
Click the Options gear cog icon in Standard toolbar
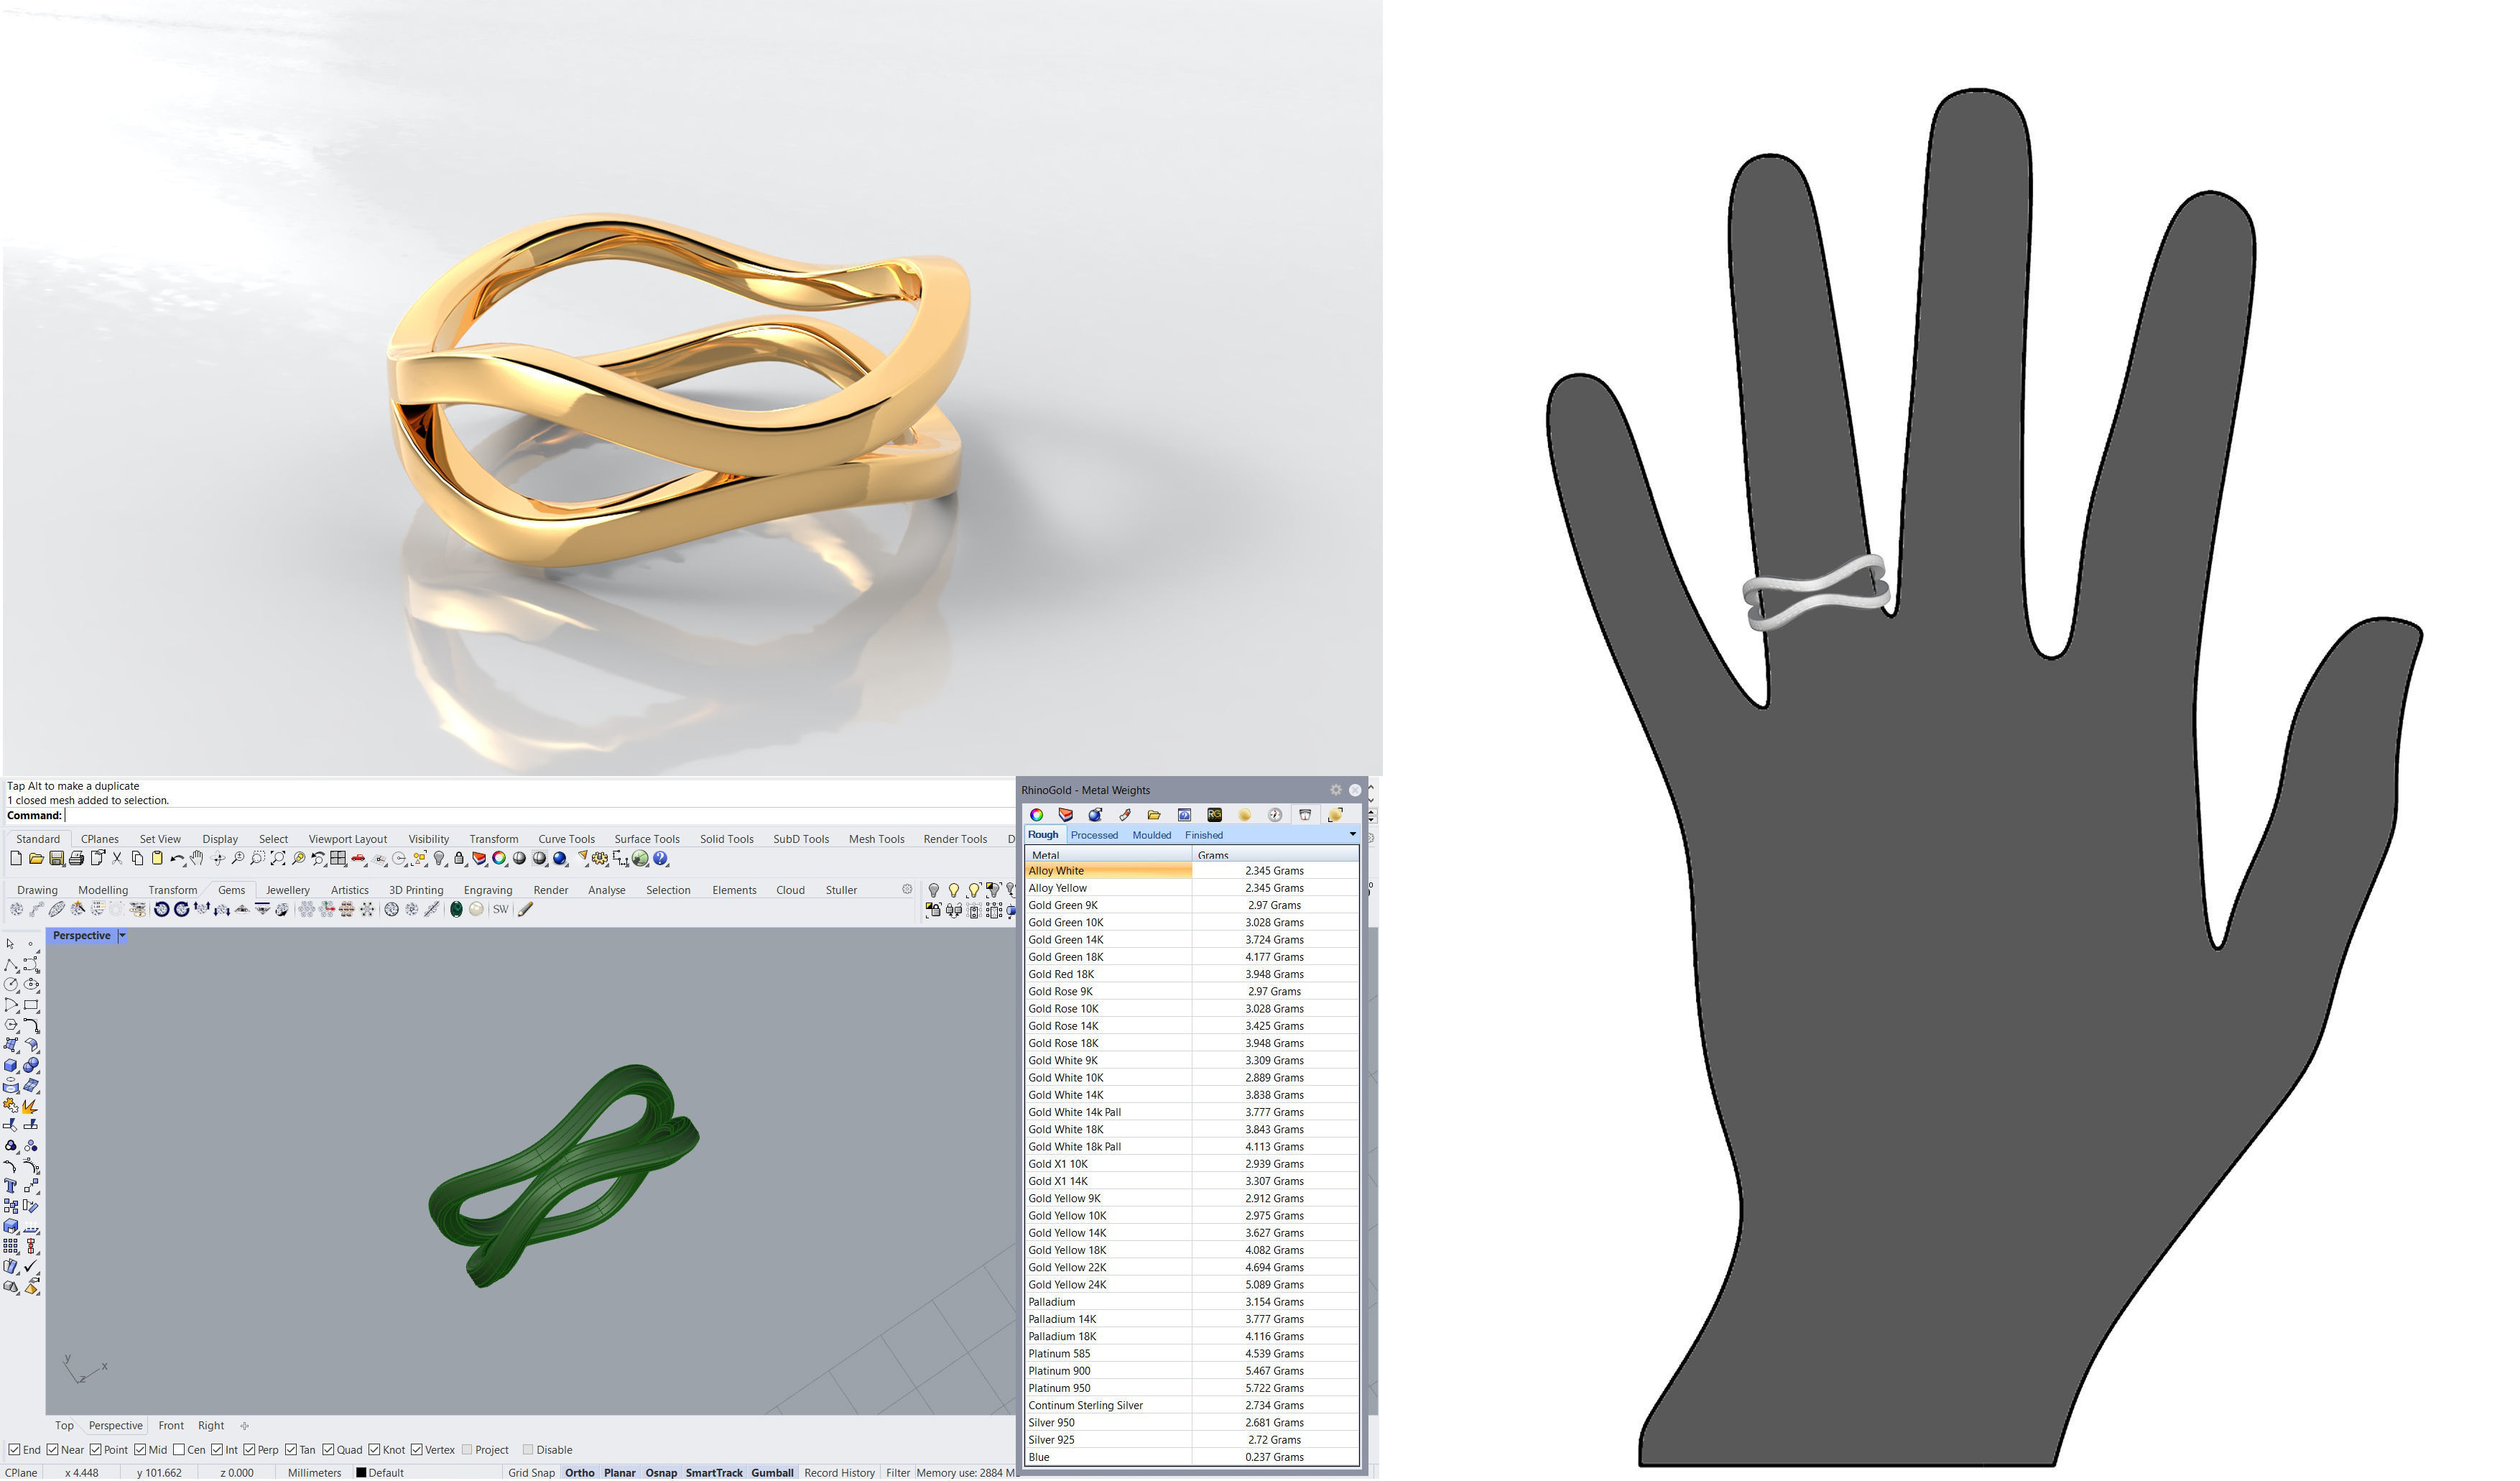[x=600, y=859]
